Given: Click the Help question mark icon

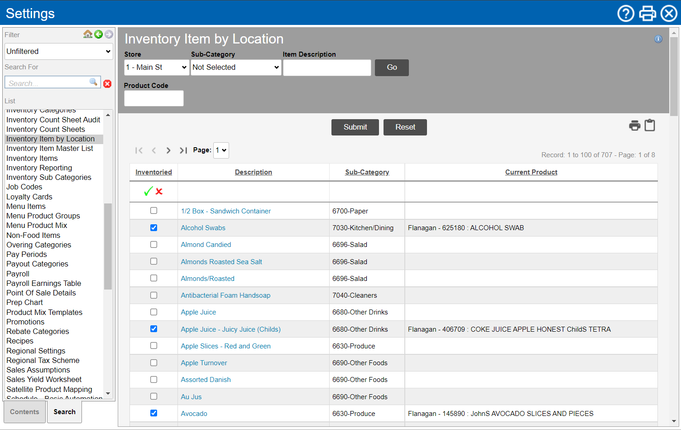Looking at the screenshot, I should (626, 14).
